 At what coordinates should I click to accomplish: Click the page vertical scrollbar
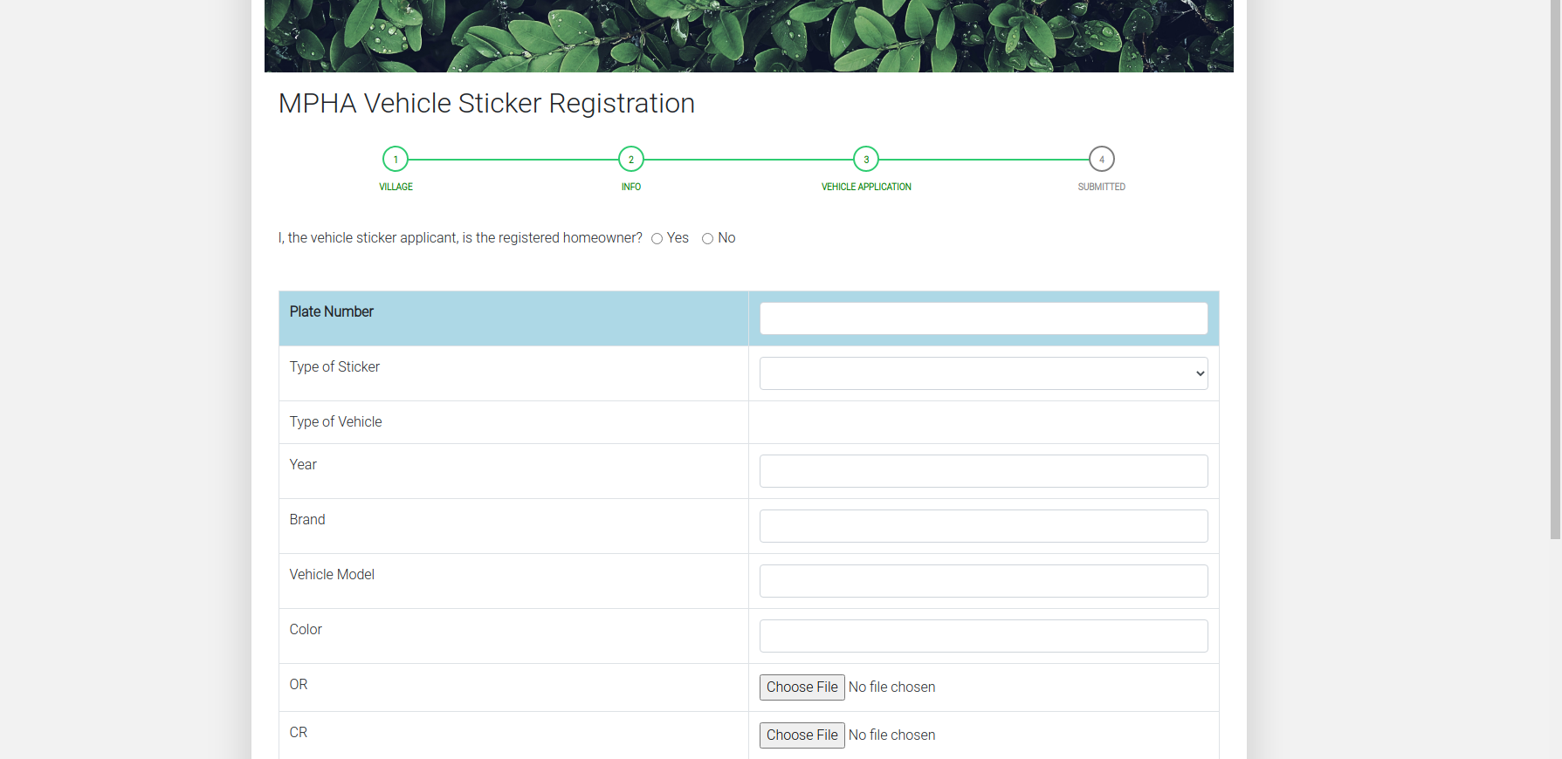pyautogui.click(x=1555, y=270)
